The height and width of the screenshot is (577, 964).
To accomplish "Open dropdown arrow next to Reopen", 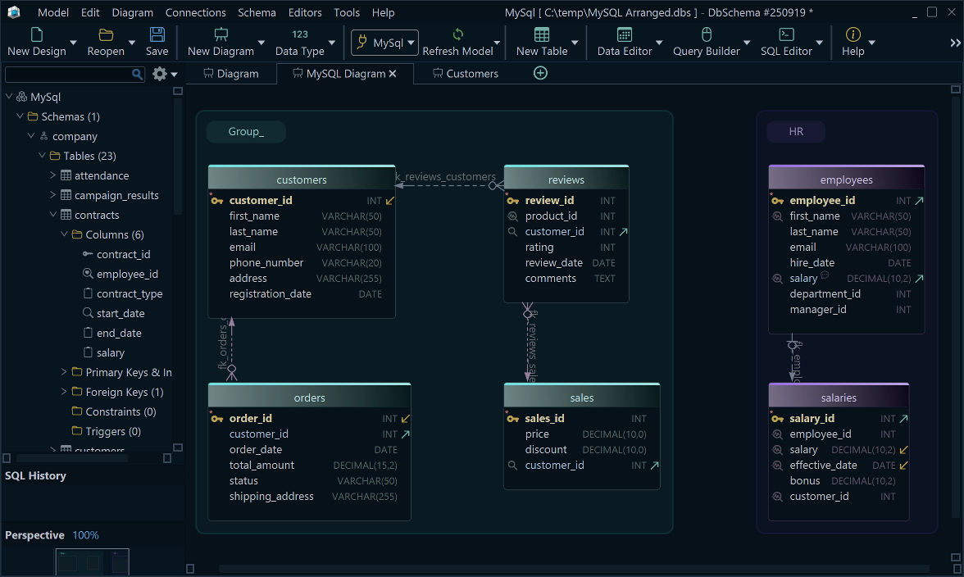I will click(x=132, y=43).
